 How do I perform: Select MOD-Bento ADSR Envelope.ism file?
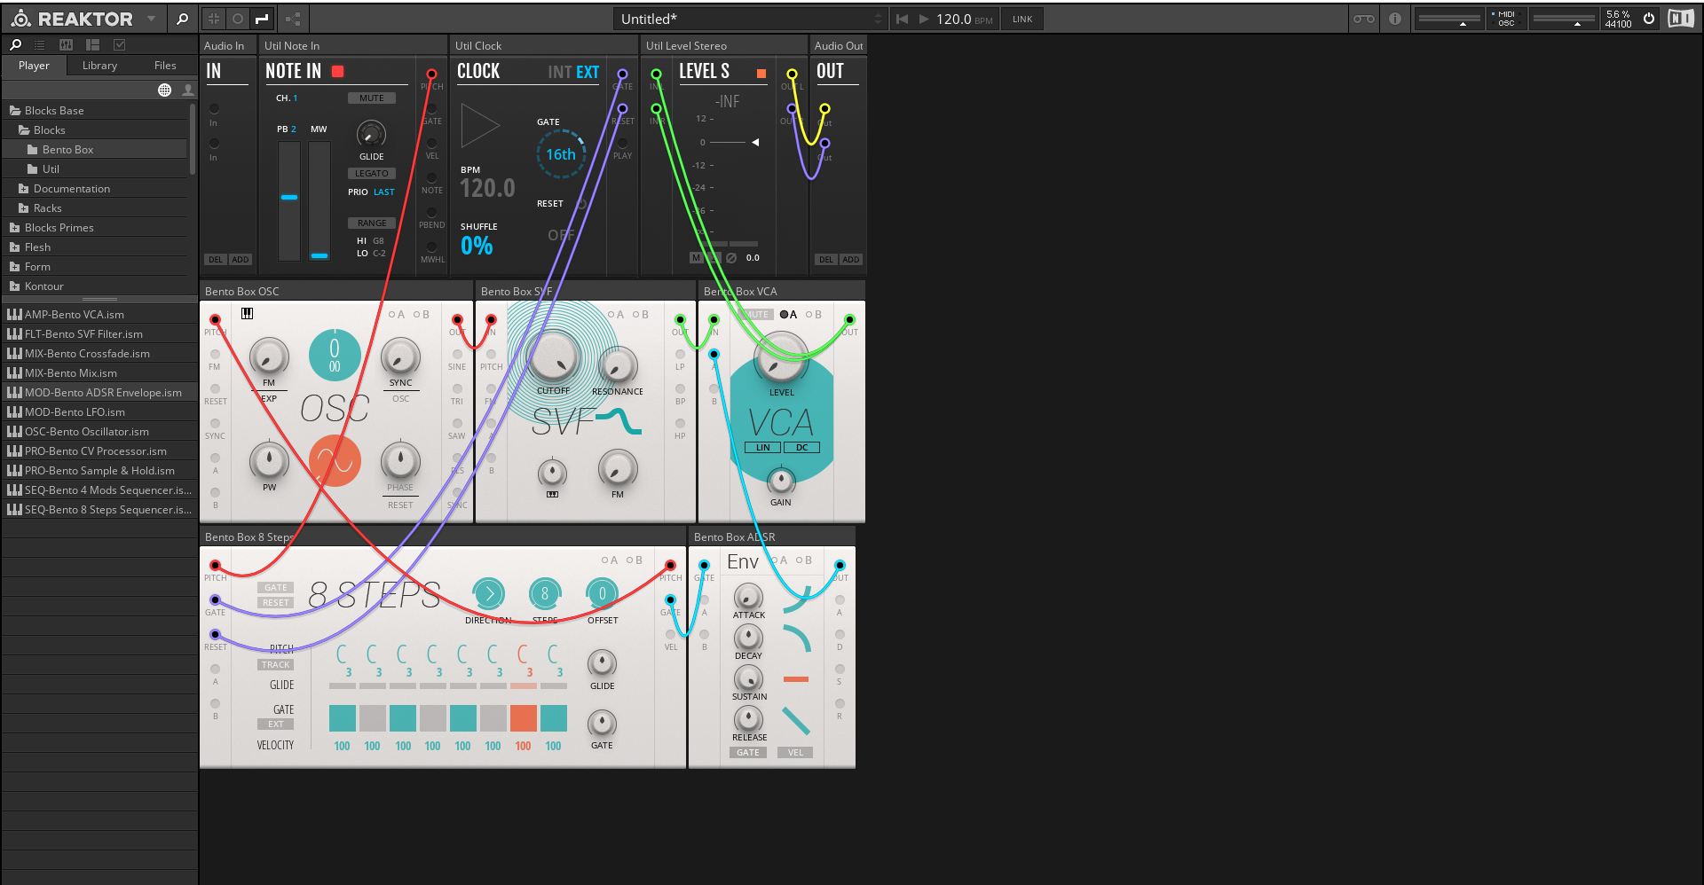(x=99, y=393)
